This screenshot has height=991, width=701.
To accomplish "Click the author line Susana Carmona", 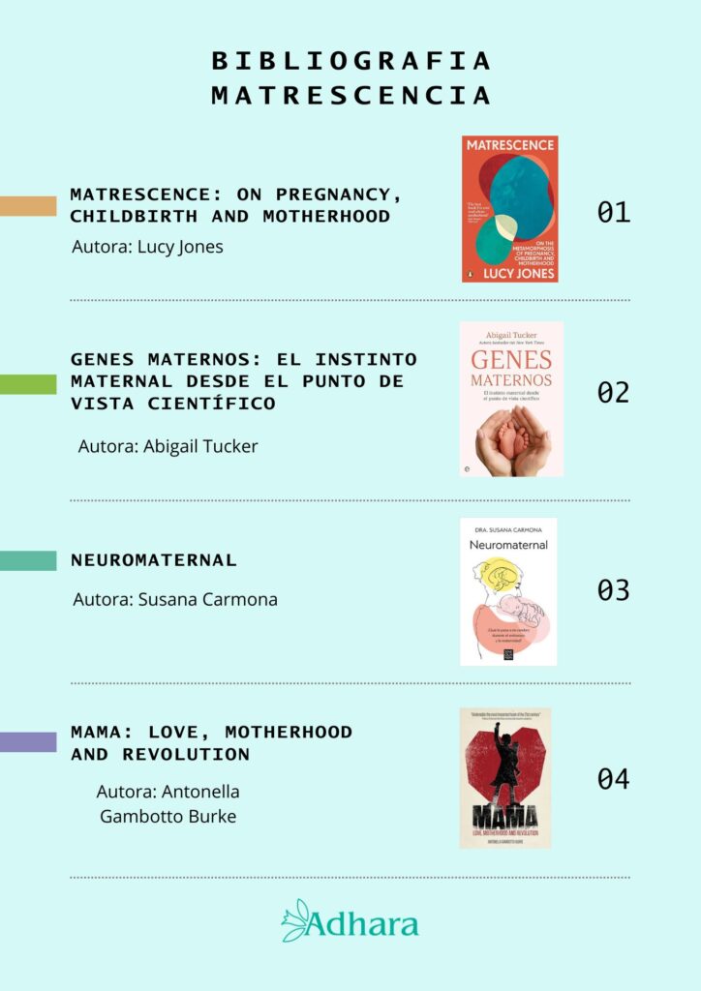I will coord(175,599).
